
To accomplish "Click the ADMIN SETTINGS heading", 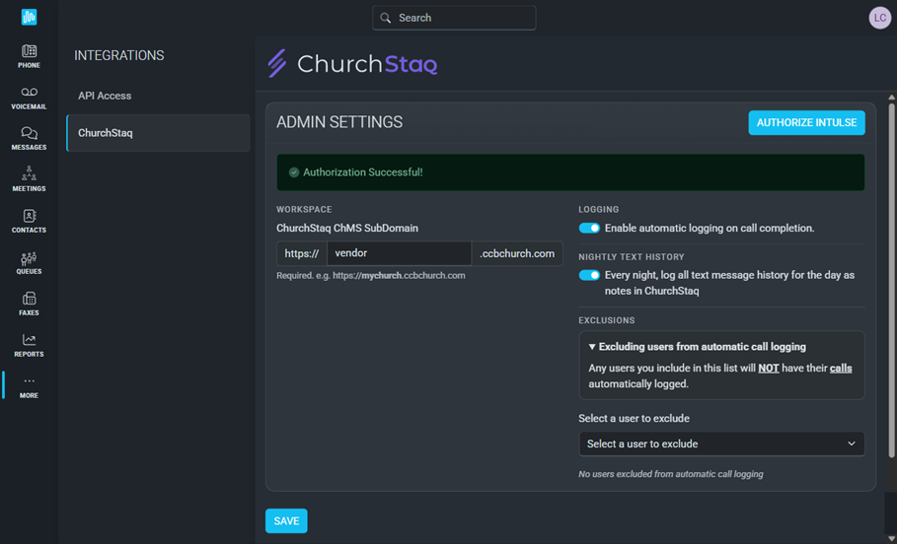I will [x=339, y=122].
